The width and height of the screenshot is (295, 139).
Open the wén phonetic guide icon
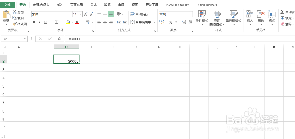tap(88, 22)
